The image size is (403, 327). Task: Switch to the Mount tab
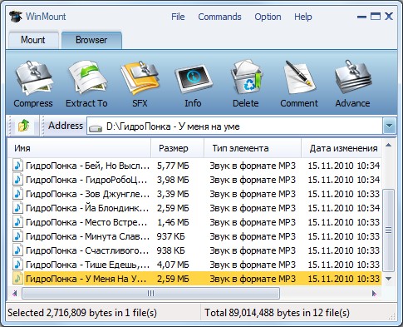[x=33, y=40]
